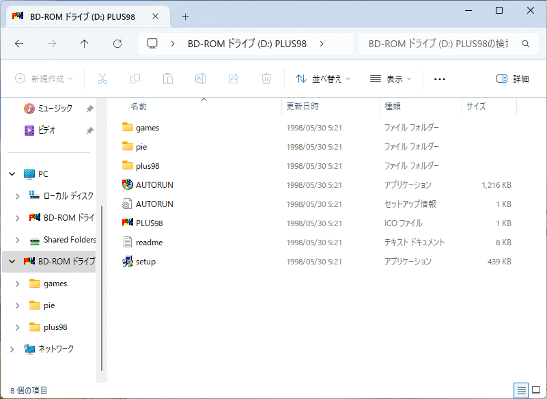This screenshot has height=399, width=547.
Task: Click the PC monitor icon in address bar
Action: [x=152, y=44]
